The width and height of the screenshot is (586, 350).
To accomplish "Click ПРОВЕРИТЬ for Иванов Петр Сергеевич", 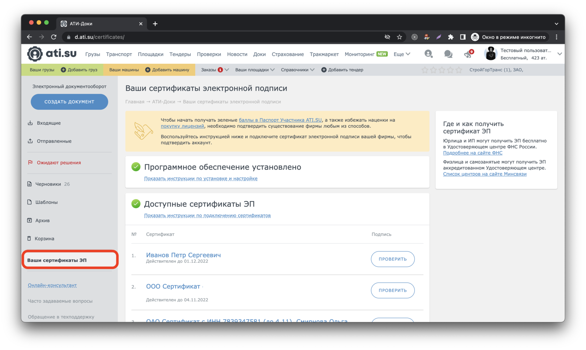I will 393,259.
